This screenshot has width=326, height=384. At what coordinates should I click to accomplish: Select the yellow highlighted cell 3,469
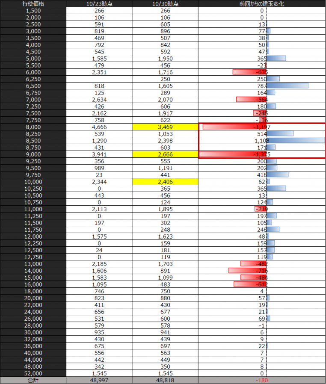(x=165, y=127)
